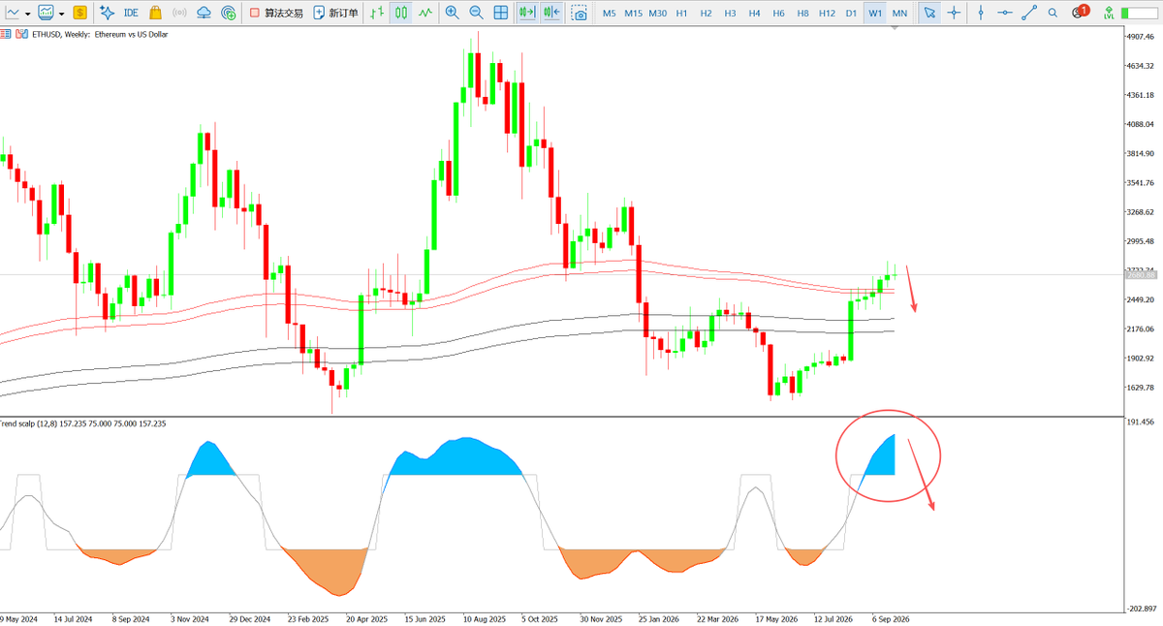The image size is (1163, 626).
Task: Open account notifications with red badge
Action: [1079, 13]
